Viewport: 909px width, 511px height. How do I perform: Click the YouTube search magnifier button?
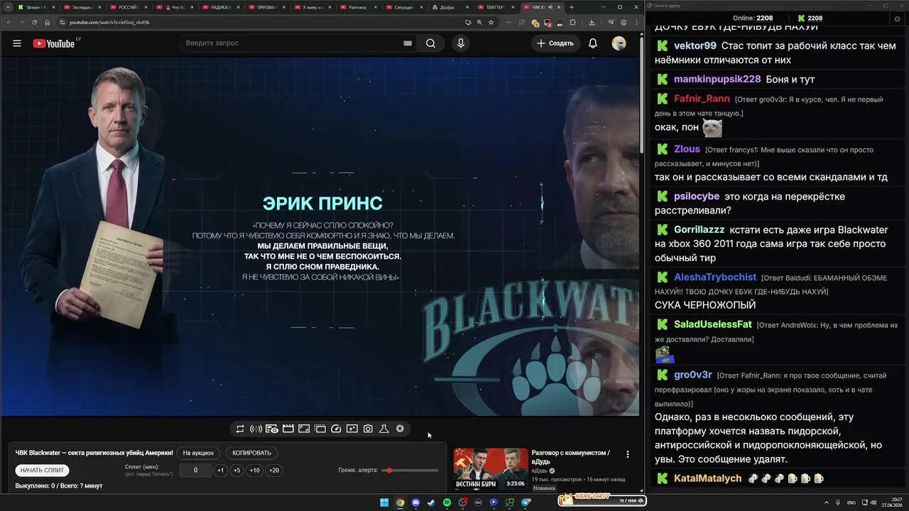pyautogui.click(x=430, y=43)
